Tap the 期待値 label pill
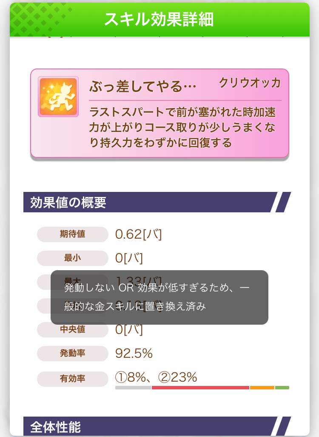 73,234
